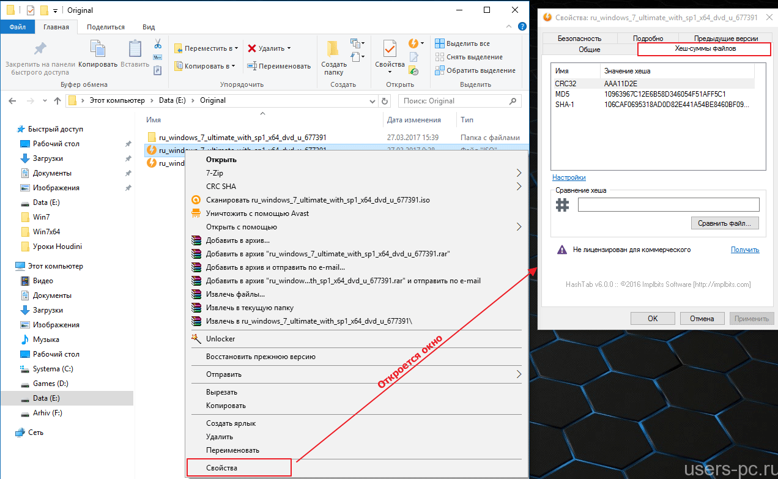Choose Уничтожить с помощью Avast

[357, 214]
